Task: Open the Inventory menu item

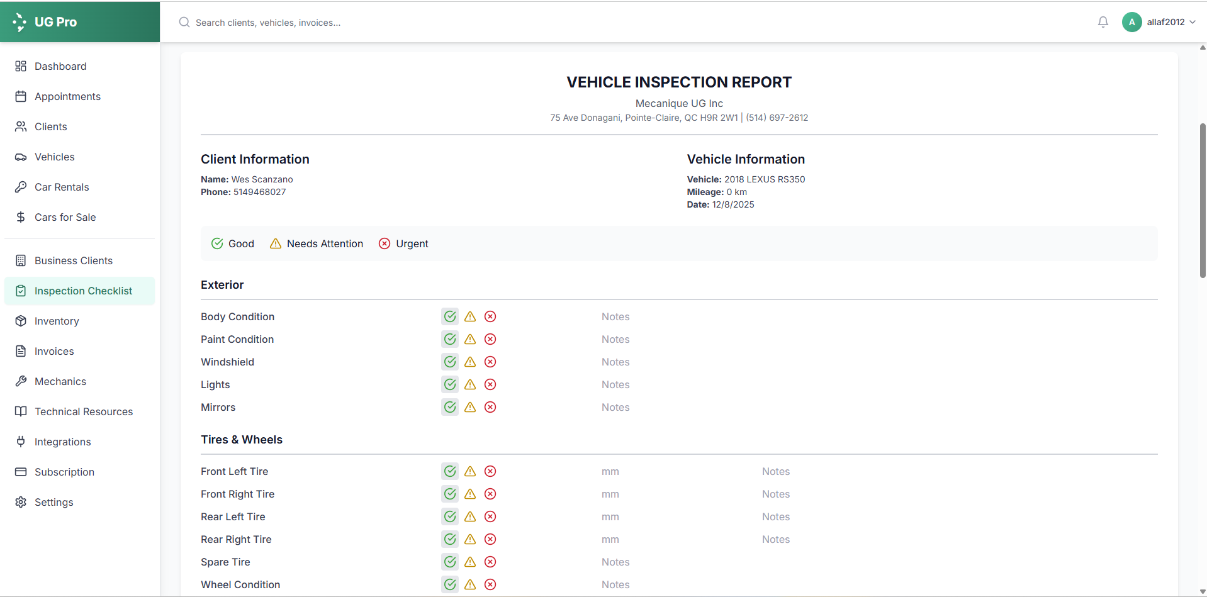Action: 57,321
